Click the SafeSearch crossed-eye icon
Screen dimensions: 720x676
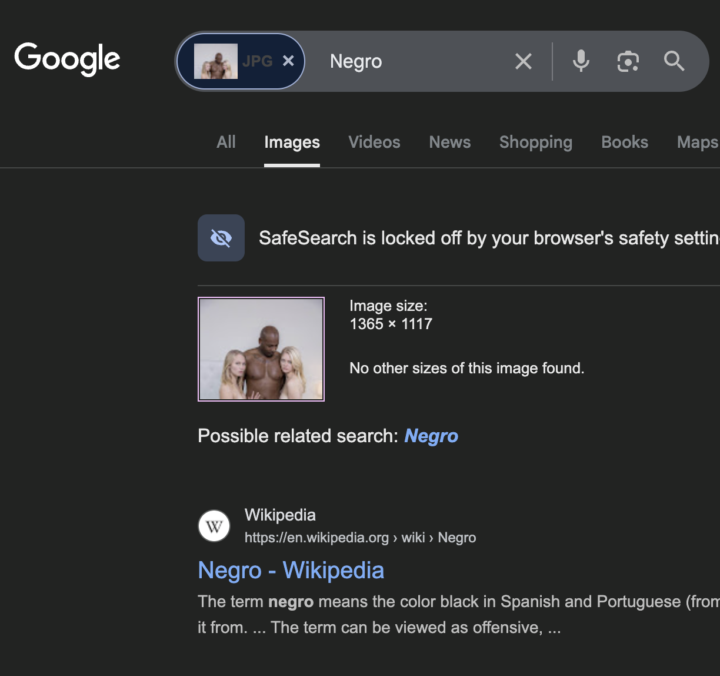pos(221,238)
